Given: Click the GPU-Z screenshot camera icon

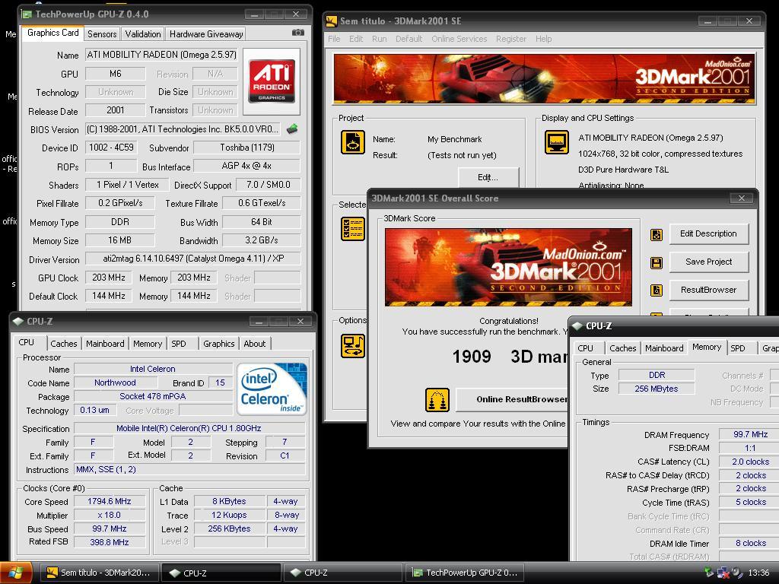Looking at the screenshot, I should (298, 33).
